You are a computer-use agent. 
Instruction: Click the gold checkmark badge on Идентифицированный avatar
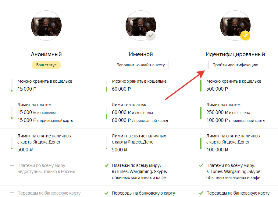pyautogui.click(x=245, y=36)
